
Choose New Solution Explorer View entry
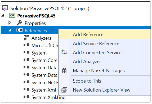[105, 90]
